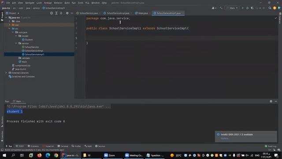Switch to the SchoolService.java editor tab
The image size is (282, 159).
(88, 13)
